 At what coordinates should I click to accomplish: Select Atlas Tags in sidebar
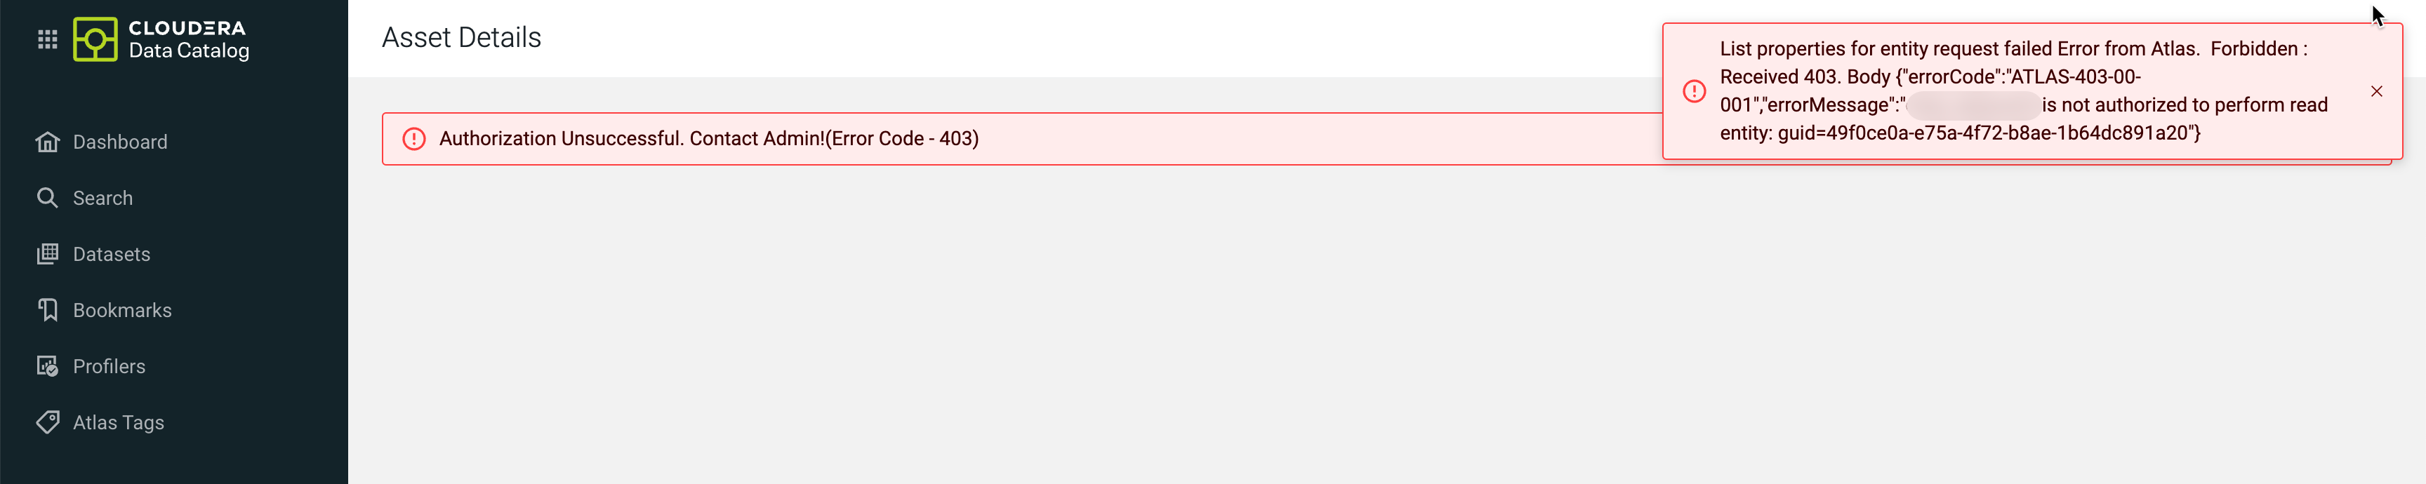(119, 422)
